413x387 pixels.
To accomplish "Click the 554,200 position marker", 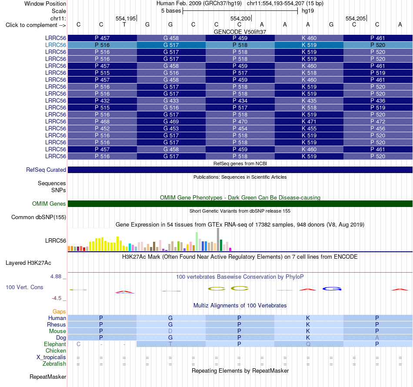I will (x=241, y=18).
